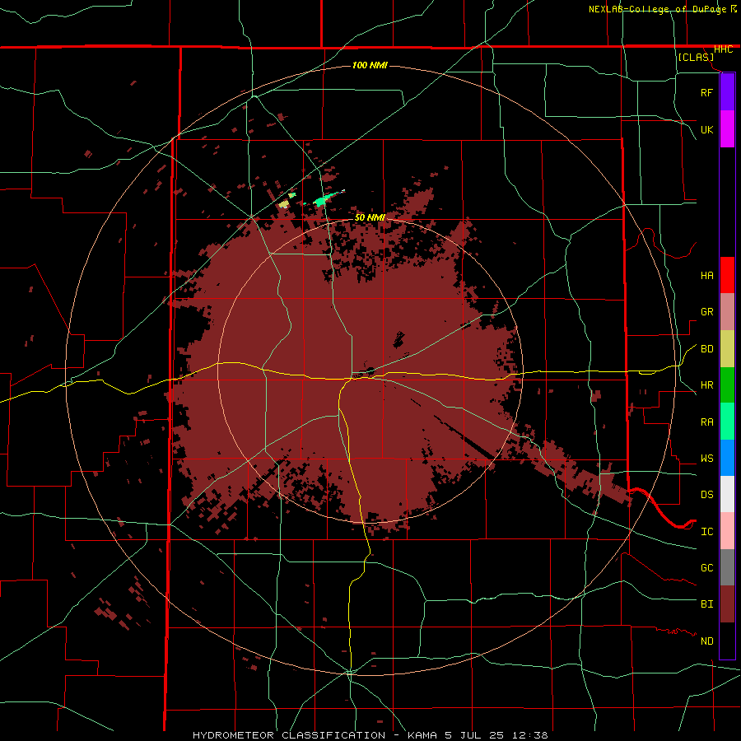
Task: Click the HR legend label text
Action: [706, 385]
